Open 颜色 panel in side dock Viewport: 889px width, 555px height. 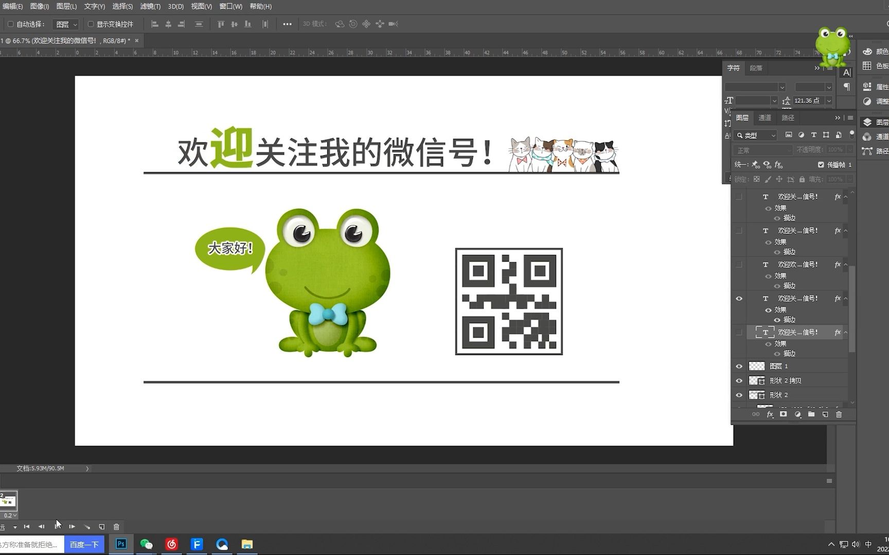pyautogui.click(x=876, y=51)
